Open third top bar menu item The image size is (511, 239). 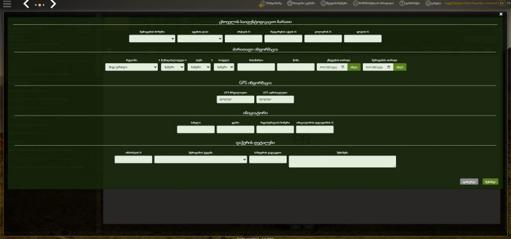coord(333,3)
